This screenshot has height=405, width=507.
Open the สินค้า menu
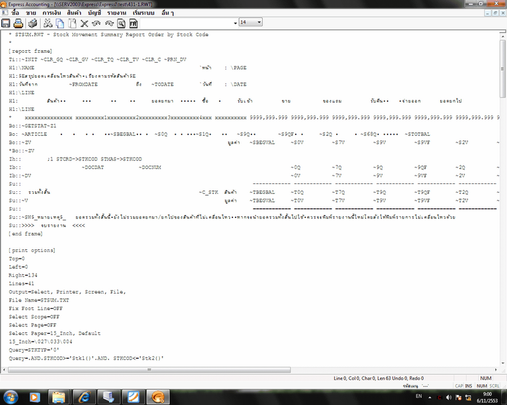tap(74, 13)
